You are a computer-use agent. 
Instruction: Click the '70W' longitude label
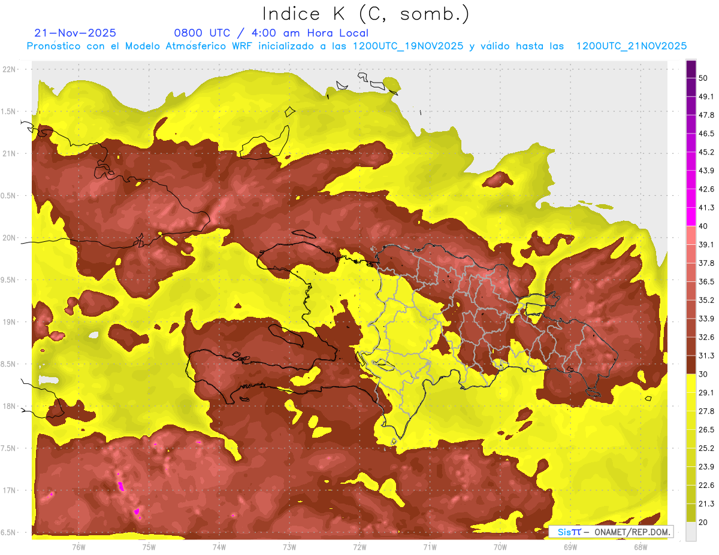500,547
